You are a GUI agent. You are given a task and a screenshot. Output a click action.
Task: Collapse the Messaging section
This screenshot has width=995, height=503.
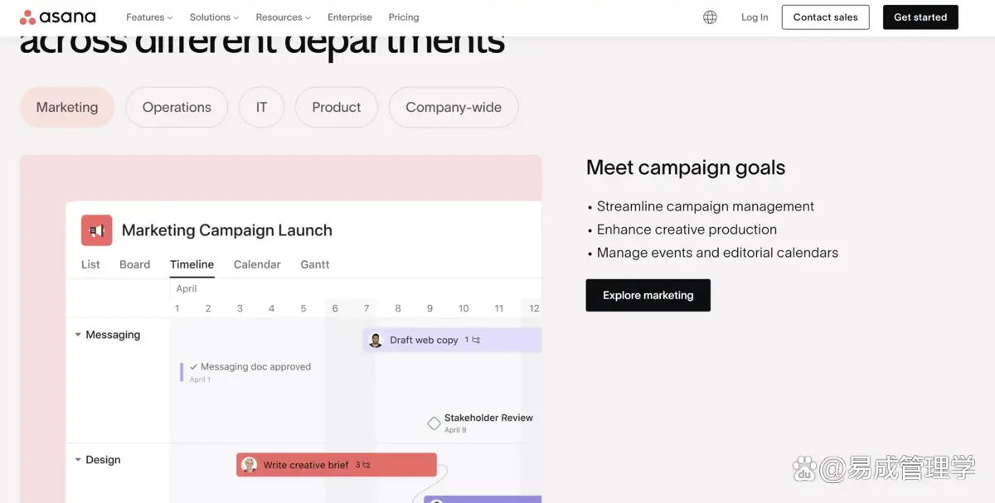(x=78, y=335)
